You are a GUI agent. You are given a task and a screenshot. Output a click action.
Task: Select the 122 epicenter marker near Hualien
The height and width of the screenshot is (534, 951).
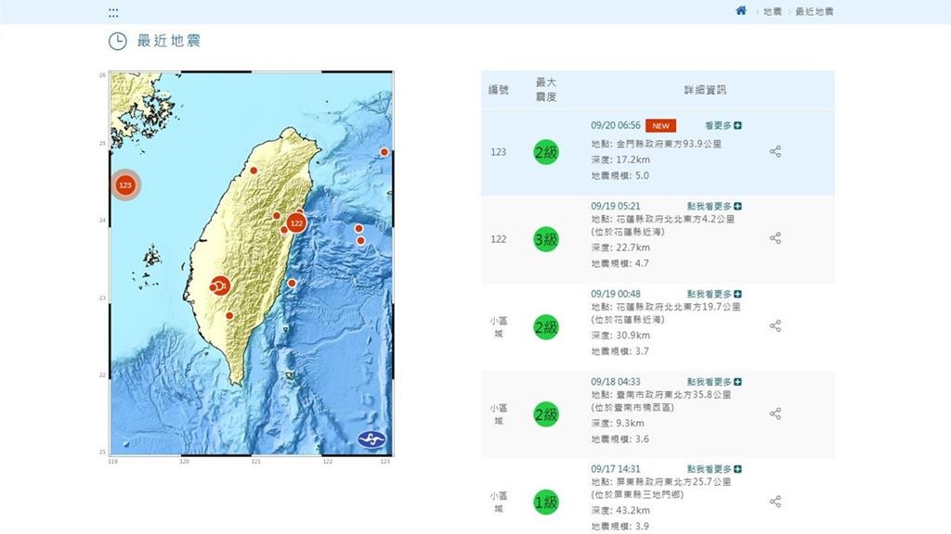point(296,223)
